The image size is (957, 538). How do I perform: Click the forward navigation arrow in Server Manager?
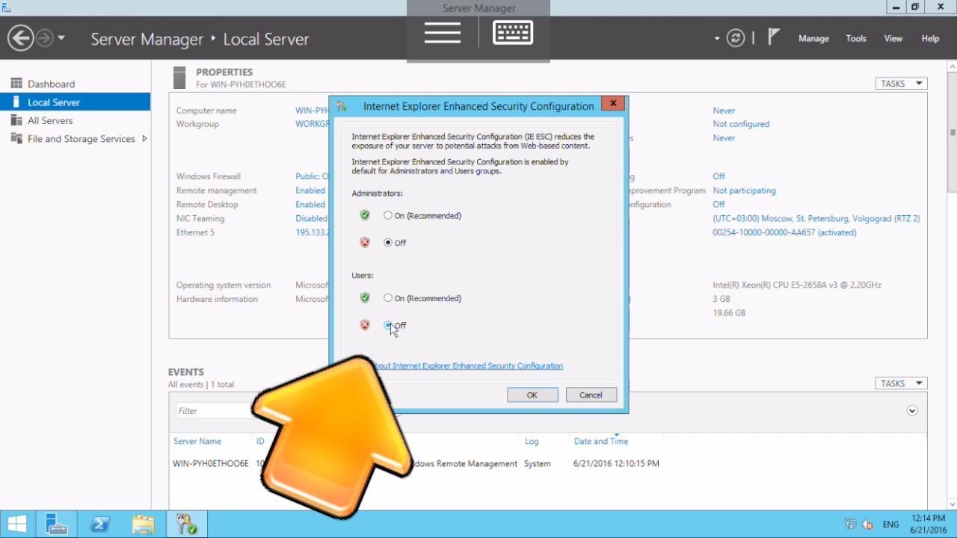(x=45, y=38)
